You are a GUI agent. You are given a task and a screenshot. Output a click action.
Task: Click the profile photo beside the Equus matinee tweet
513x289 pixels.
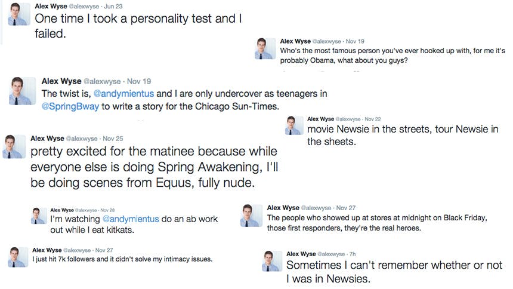(x=14, y=147)
